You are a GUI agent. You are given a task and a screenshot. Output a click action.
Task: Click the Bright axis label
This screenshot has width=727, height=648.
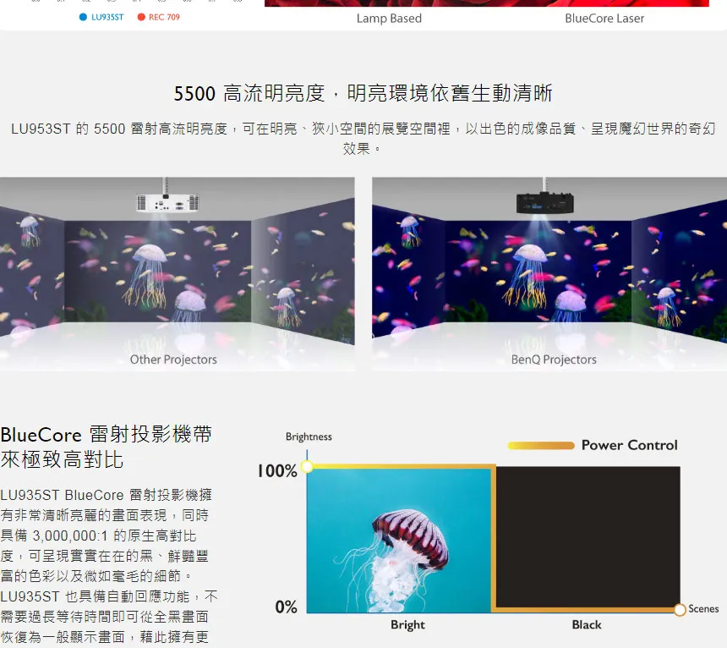pyautogui.click(x=407, y=625)
